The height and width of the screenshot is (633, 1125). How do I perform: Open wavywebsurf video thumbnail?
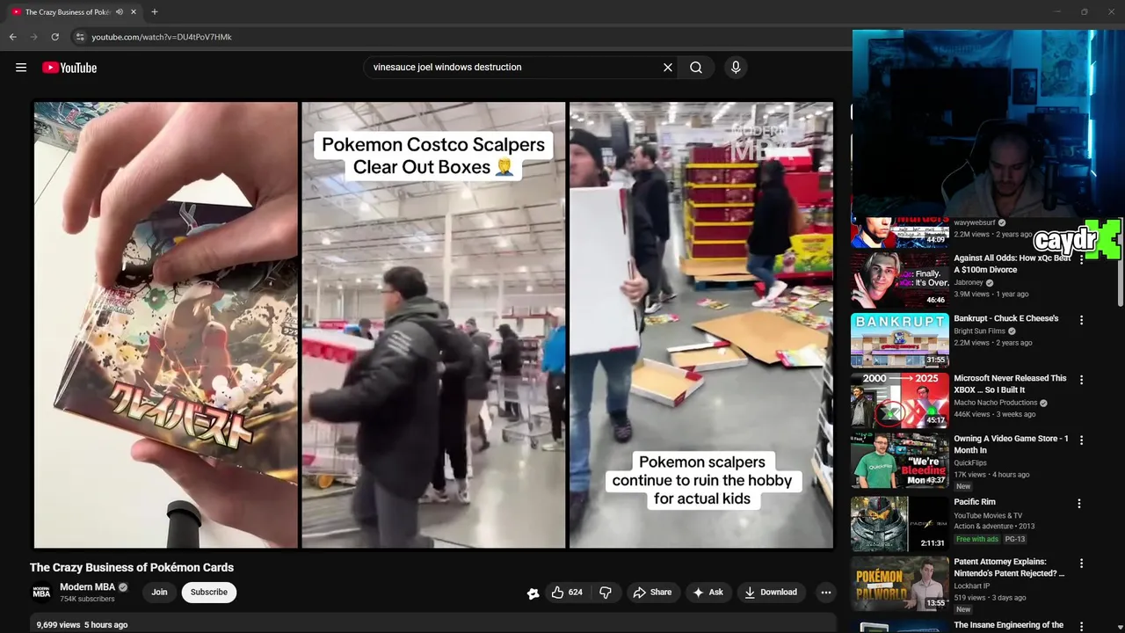click(x=899, y=232)
